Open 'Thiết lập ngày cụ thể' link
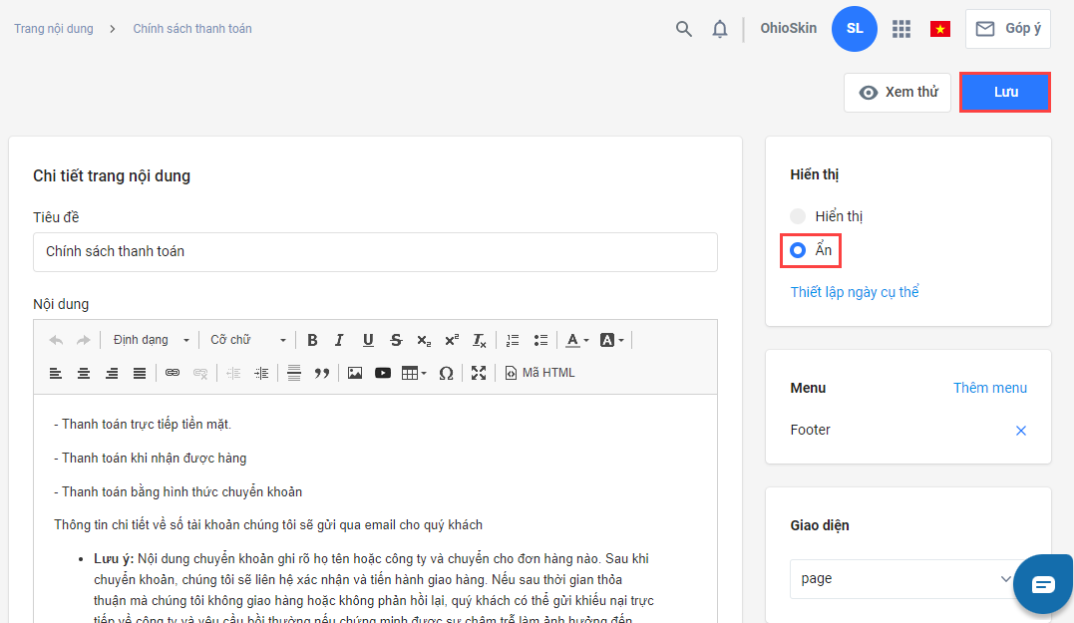The image size is (1074, 623). pyautogui.click(x=855, y=292)
